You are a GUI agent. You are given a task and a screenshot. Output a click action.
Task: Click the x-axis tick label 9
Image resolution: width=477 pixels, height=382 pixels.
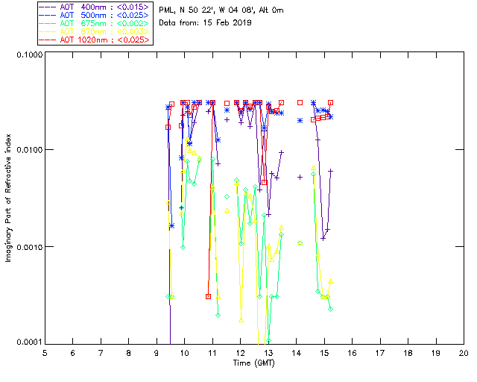coord(157,353)
